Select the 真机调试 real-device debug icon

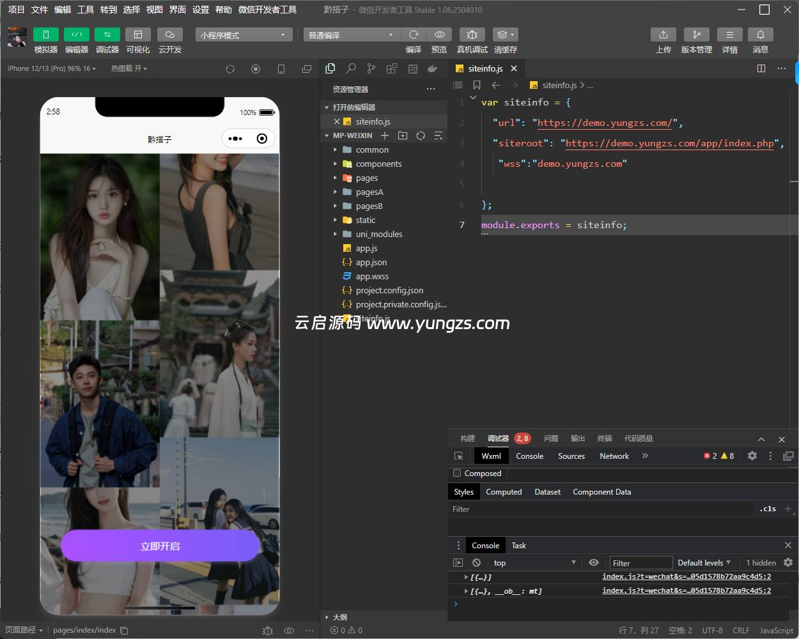pos(471,35)
